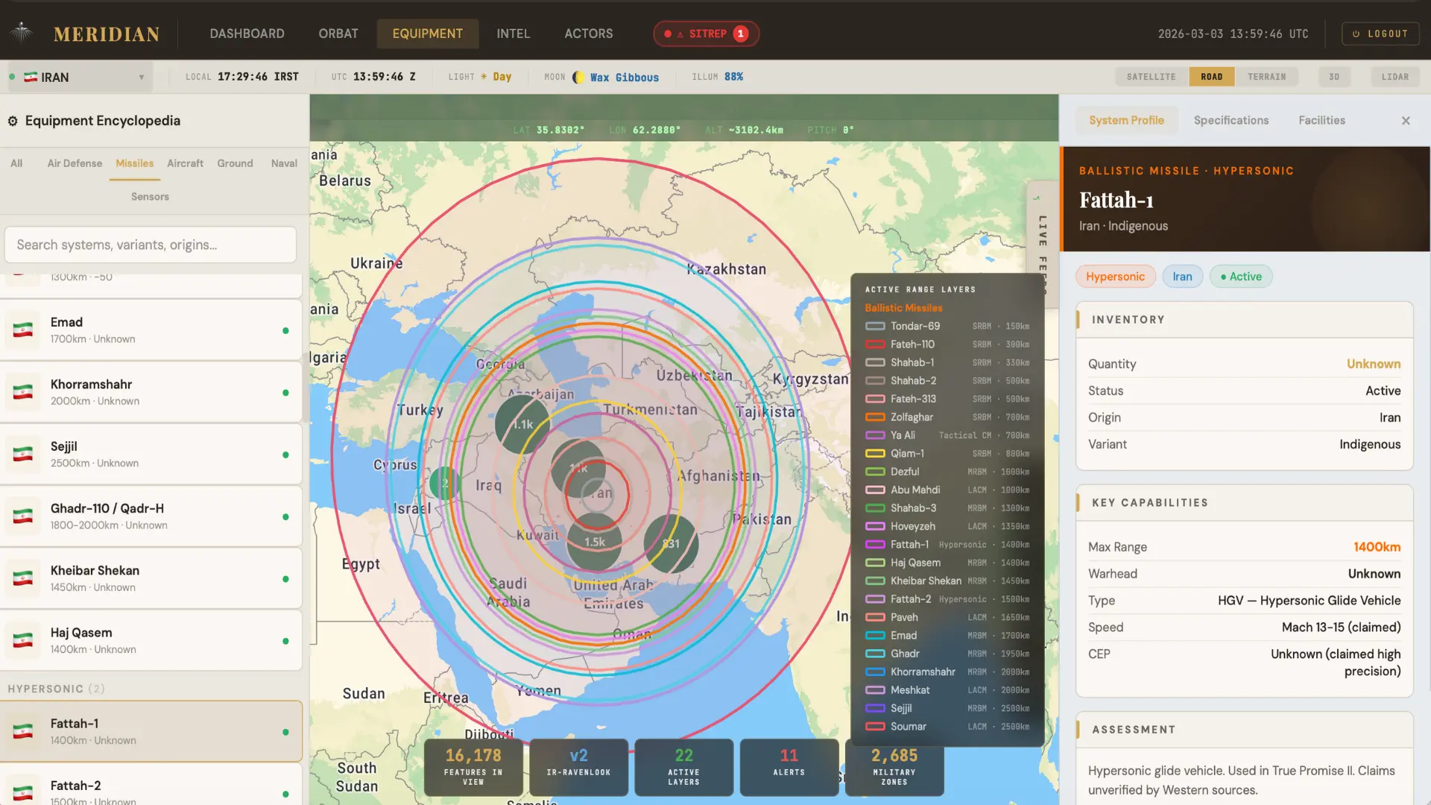Screen dimensions: 1431x805
Task: Select the Air Defense category filter
Action: point(75,163)
